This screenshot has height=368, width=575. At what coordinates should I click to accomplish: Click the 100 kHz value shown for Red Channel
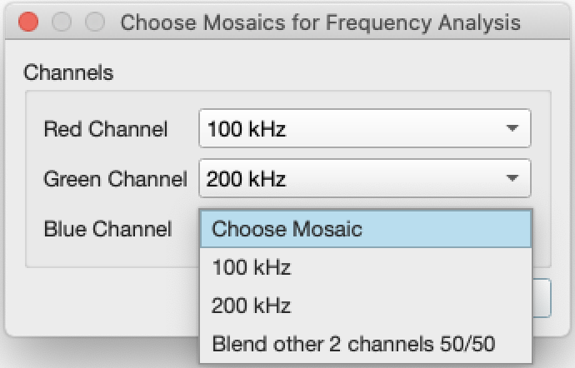(247, 130)
